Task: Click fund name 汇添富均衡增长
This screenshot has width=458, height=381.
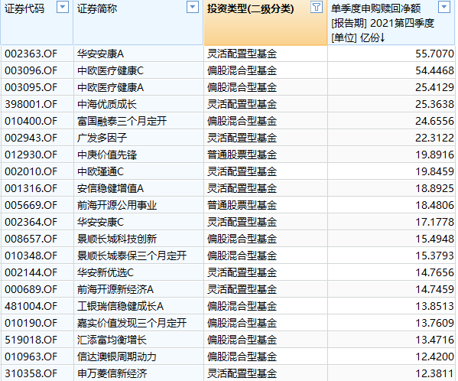Action: point(112,340)
